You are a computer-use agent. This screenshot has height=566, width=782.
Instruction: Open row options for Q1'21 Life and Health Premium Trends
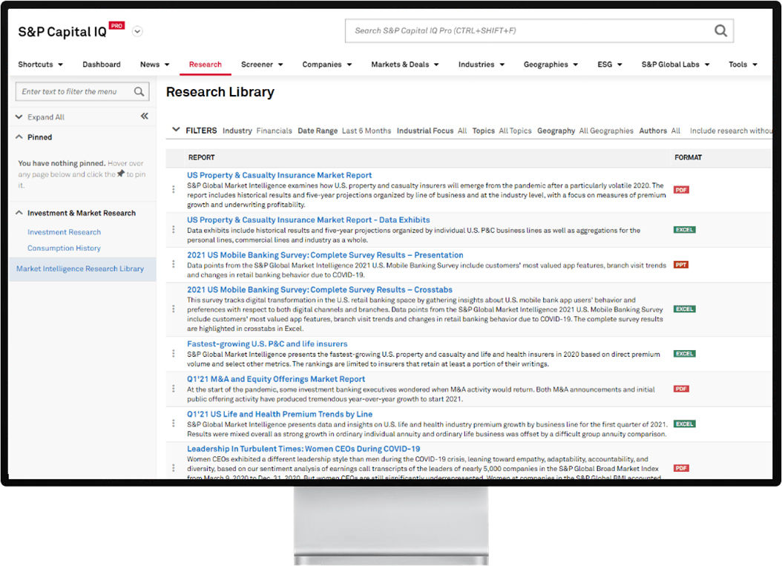click(174, 424)
